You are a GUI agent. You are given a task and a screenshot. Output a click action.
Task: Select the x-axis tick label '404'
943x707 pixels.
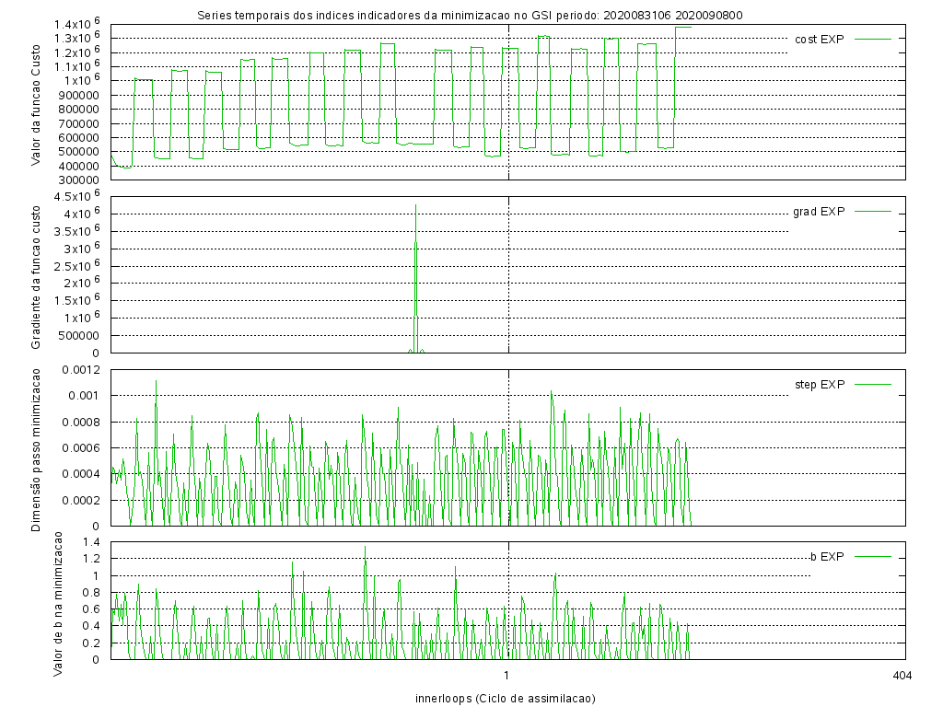click(x=902, y=677)
